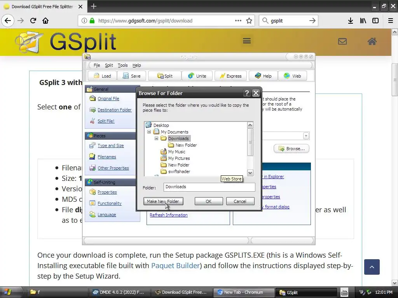Viewport: 398px width, 298px height.
Task: Close the Browse For Folder dialog
Action: click(x=256, y=93)
